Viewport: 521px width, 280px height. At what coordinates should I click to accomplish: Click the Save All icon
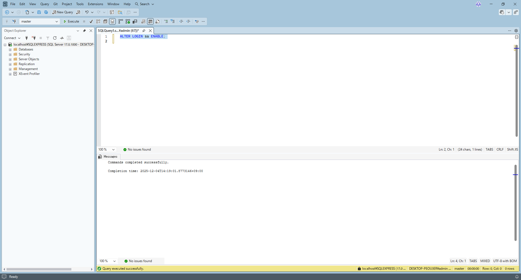point(46,12)
